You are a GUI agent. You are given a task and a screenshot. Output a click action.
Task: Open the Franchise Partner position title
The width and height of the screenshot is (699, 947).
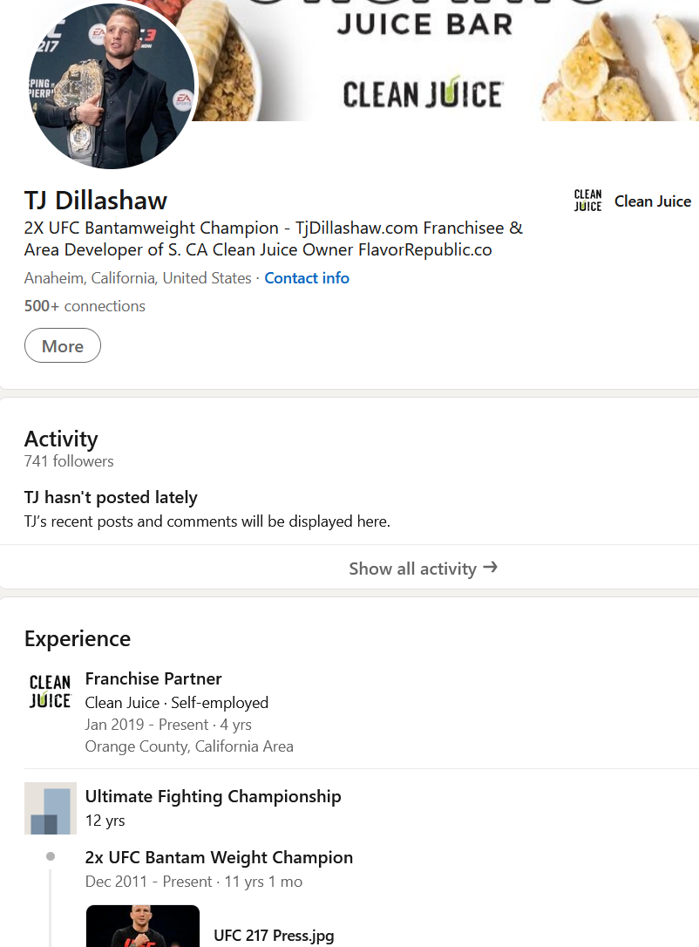pos(153,678)
